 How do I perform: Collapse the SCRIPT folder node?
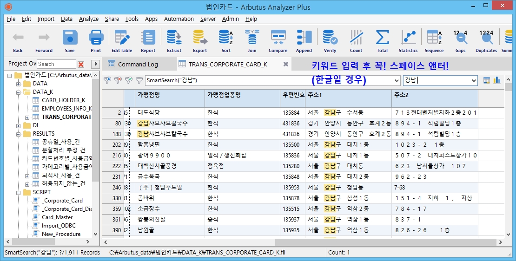(19, 192)
